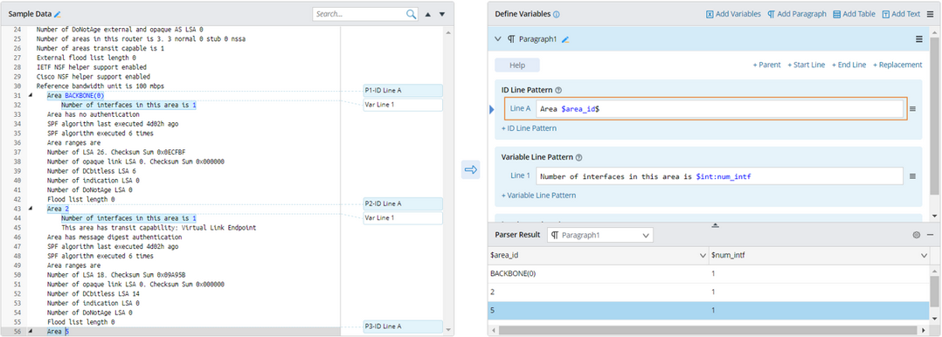Click the pencil icon beside Sample Data
942x337 pixels.
pyautogui.click(x=58, y=14)
